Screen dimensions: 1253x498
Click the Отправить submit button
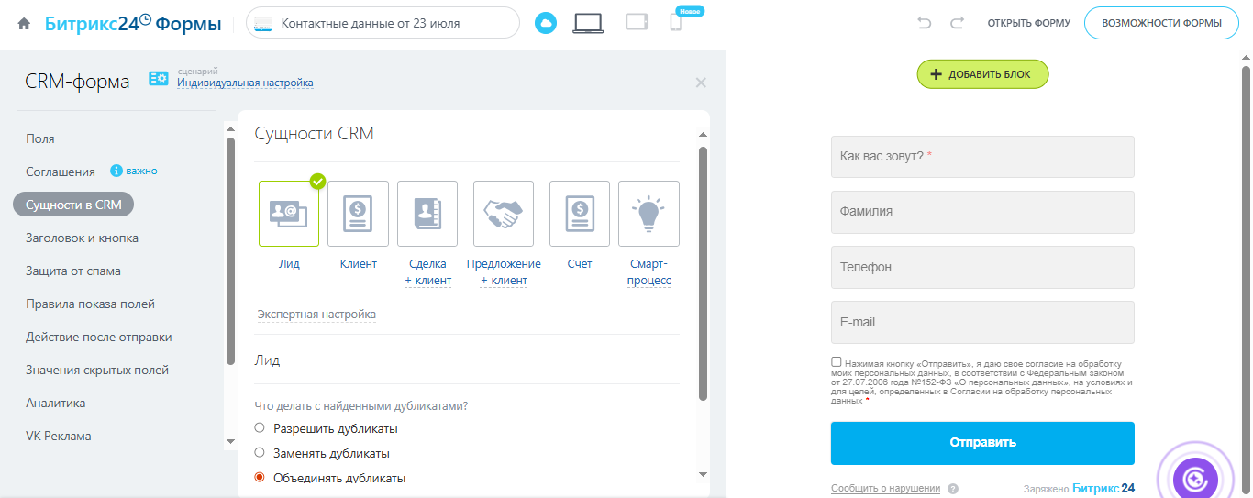(x=982, y=443)
